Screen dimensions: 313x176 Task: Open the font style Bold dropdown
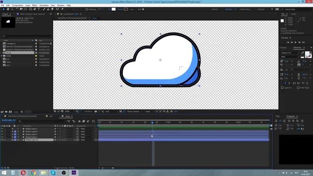point(290,57)
